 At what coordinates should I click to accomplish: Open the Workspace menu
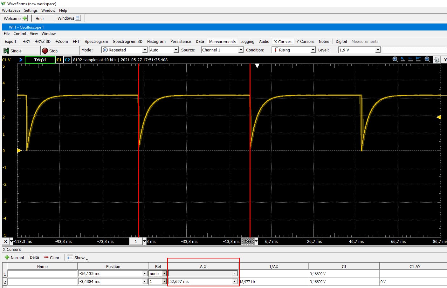[11, 10]
